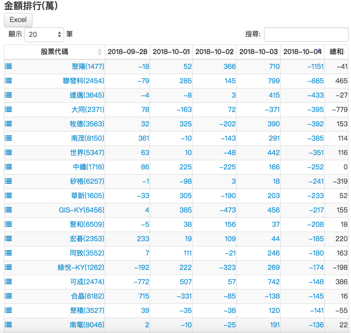Click the detail icon for 南電(8046)
Viewport: 351px width, 333px height.
point(8,325)
